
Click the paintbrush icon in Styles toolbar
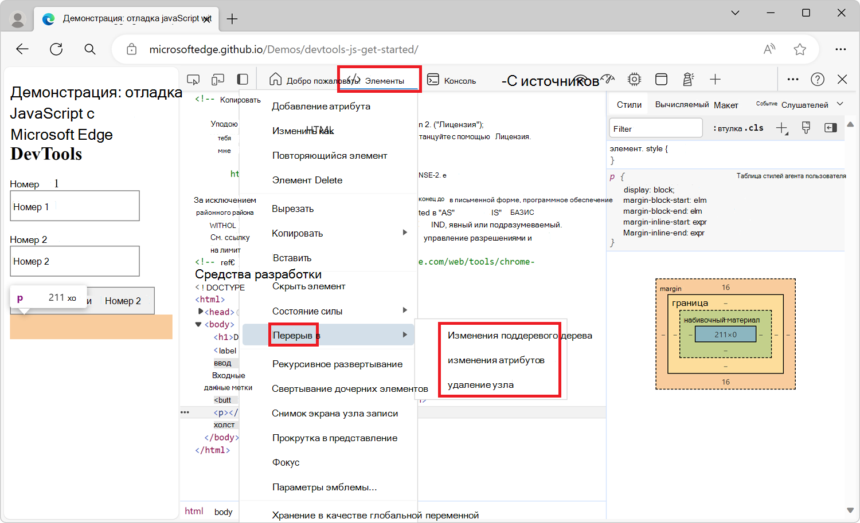pos(806,128)
